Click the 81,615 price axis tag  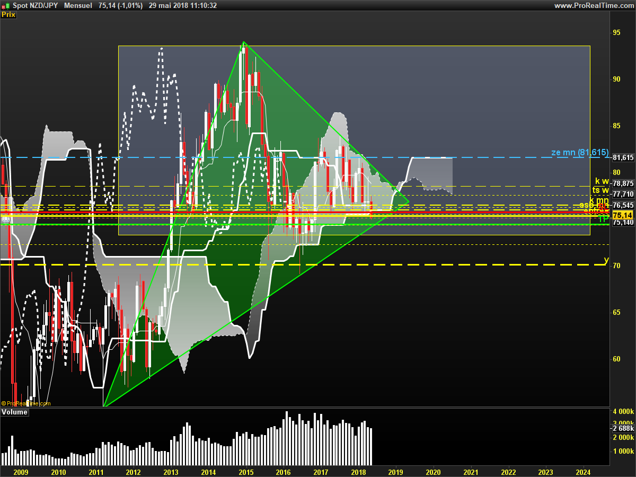pyautogui.click(x=623, y=157)
